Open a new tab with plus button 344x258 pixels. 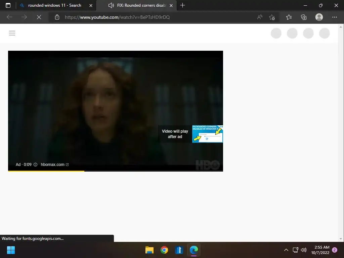(182, 5)
